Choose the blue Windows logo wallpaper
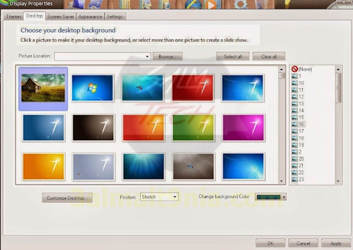The height and width of the screenshot is (250, 353). (93, 88)
